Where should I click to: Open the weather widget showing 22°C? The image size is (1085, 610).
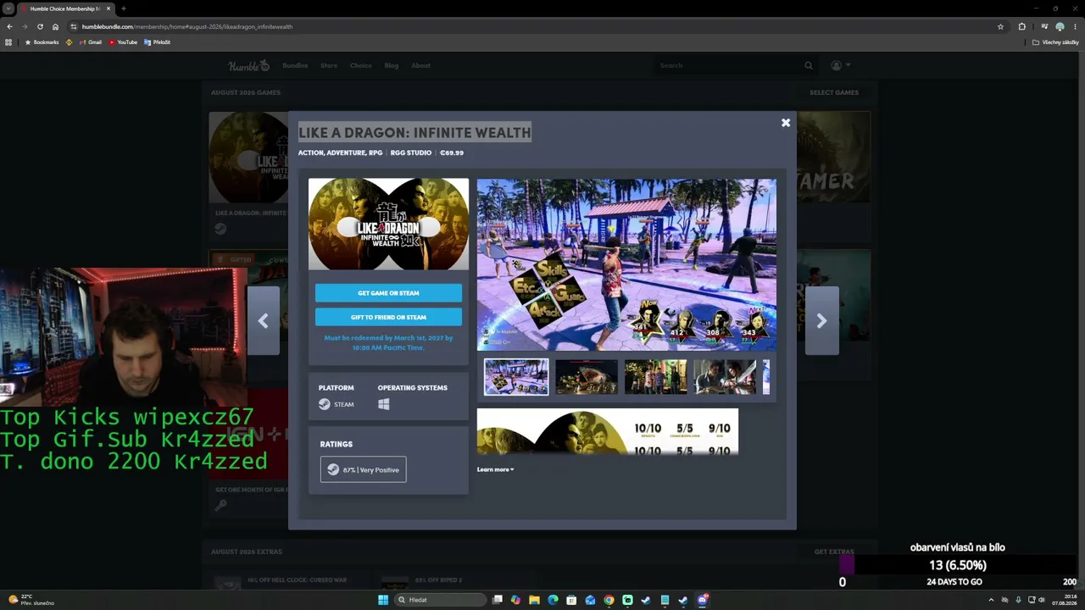click(x=31, y=600)
